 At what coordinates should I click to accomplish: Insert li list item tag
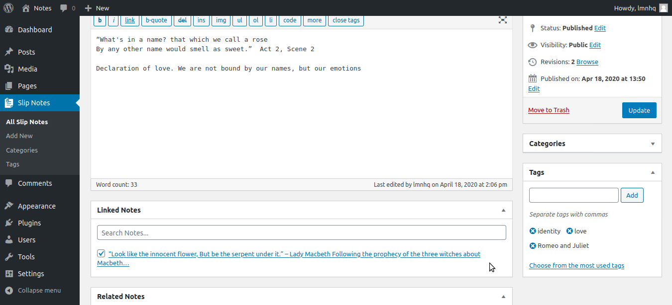tap(271, 20)
